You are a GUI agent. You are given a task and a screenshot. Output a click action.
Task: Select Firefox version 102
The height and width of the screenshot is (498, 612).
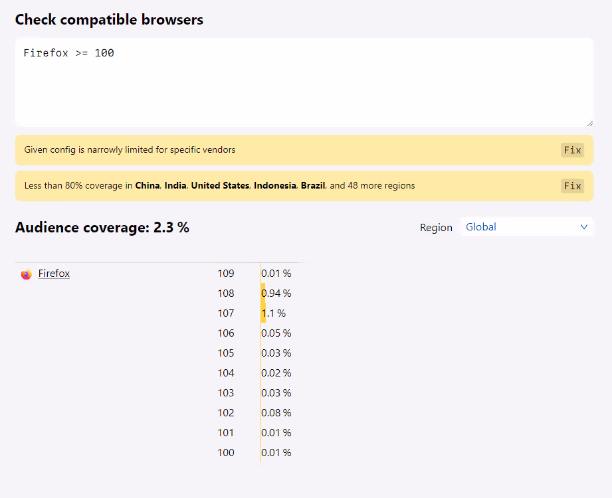226,412
